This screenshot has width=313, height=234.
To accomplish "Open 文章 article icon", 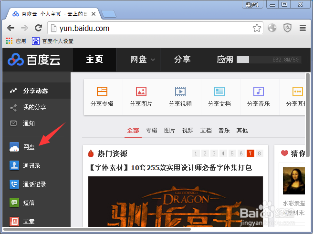I will 14,221.
